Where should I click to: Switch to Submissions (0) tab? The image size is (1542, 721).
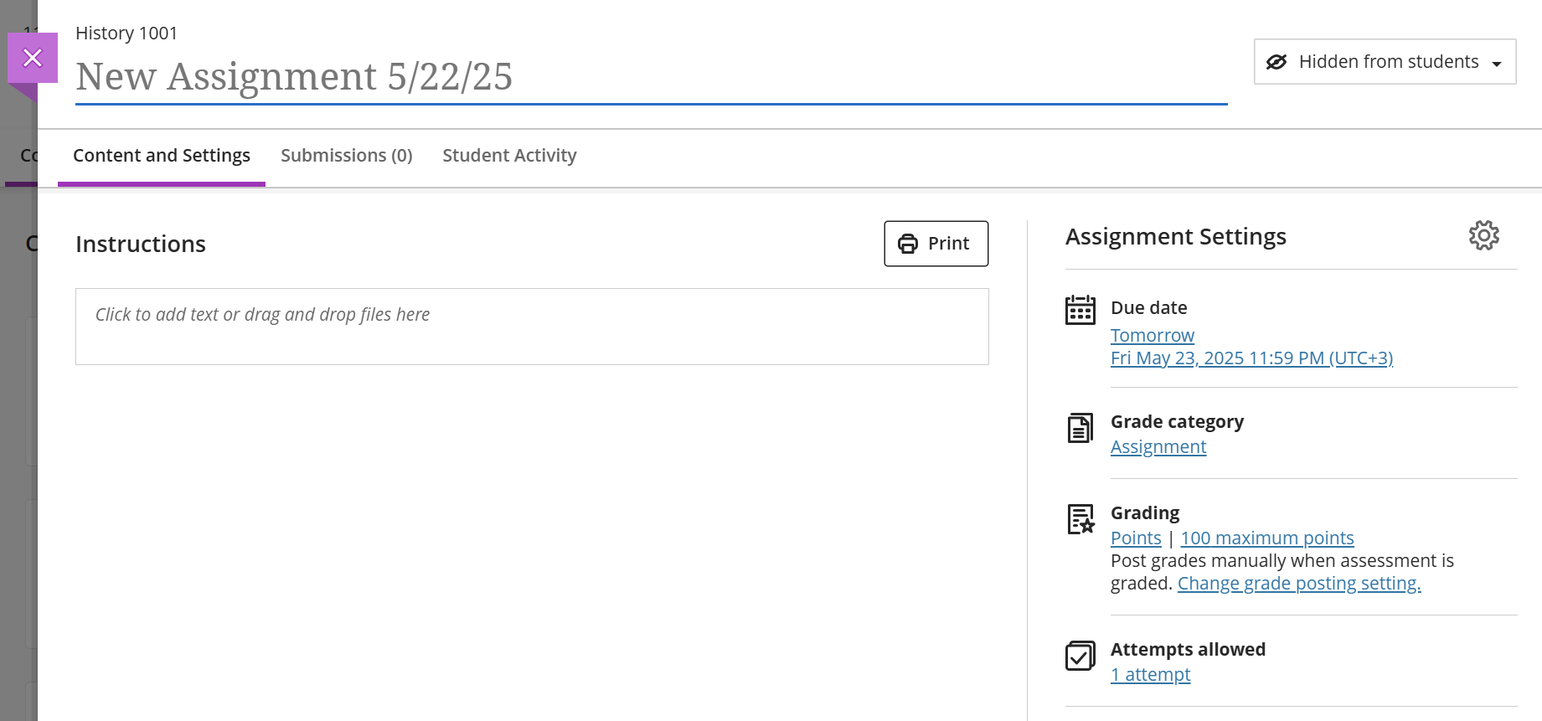point(346,156)
